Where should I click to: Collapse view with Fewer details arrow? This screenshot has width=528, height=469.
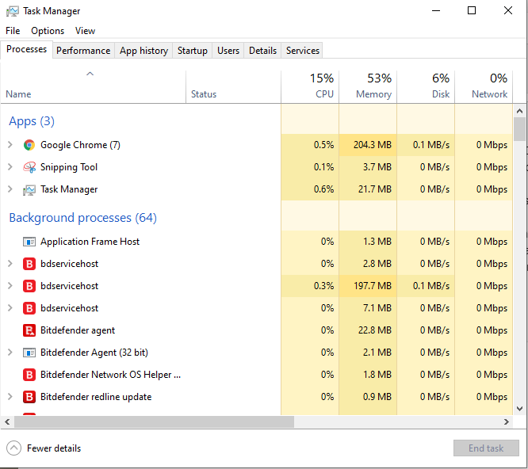[13, 448]
